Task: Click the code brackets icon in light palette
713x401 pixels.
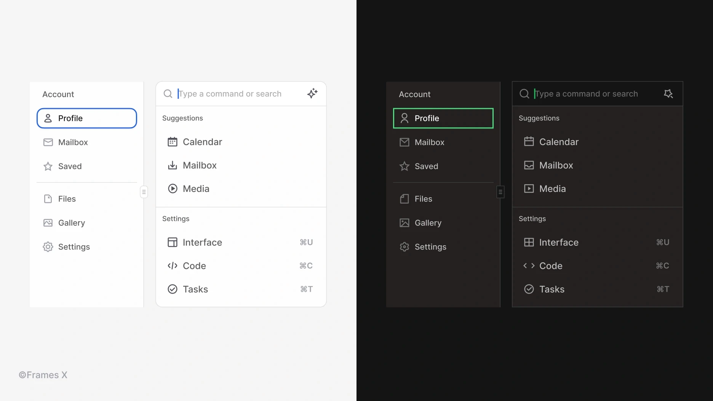Action: (x=173, y=266)
